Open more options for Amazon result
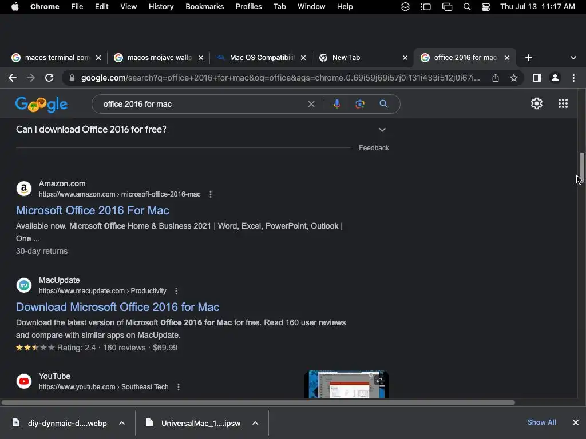The width and height of the screenshot is (586, 439). pyautogui.click(x=211, y=194)
